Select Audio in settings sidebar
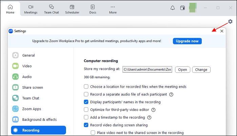Viewport: 237px width, 136px height. (27, 77)
